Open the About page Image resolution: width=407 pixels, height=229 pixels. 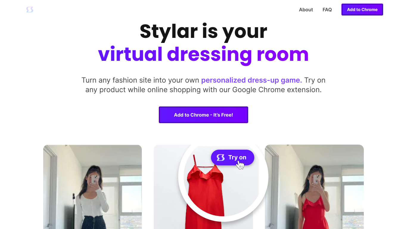tap(306, 10)
